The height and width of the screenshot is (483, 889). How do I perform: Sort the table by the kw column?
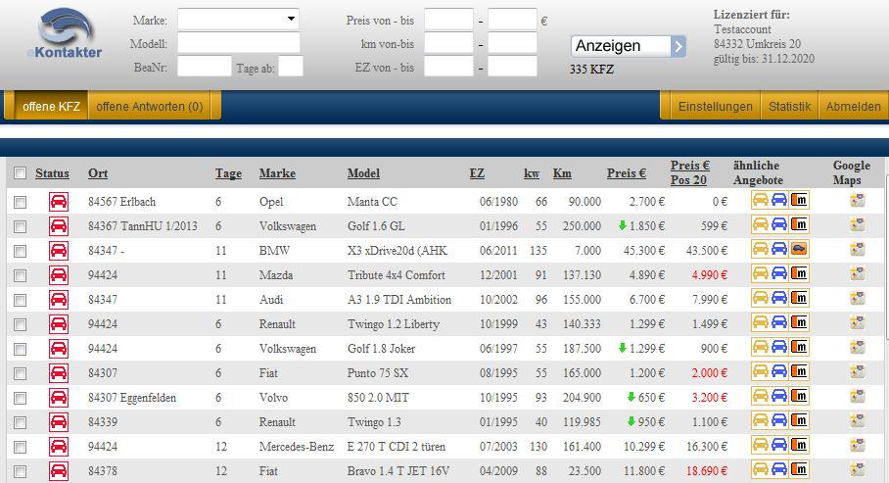(x=532, y=173)
